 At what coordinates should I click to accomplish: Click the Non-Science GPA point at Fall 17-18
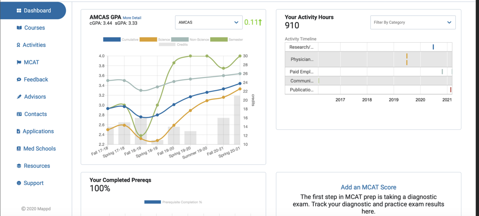click(x=108, y=81)
